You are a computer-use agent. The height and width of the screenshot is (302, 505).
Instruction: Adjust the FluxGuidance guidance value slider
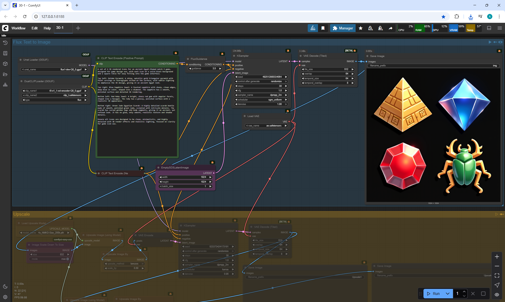pos(206,68)
